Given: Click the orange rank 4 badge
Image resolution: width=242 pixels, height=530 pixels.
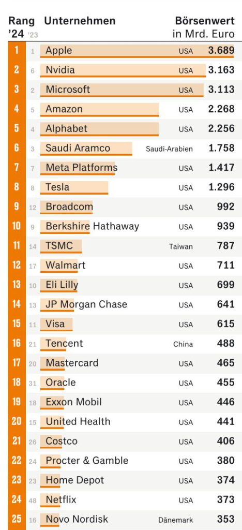Looking at the screenshot, I should point(17,109).
